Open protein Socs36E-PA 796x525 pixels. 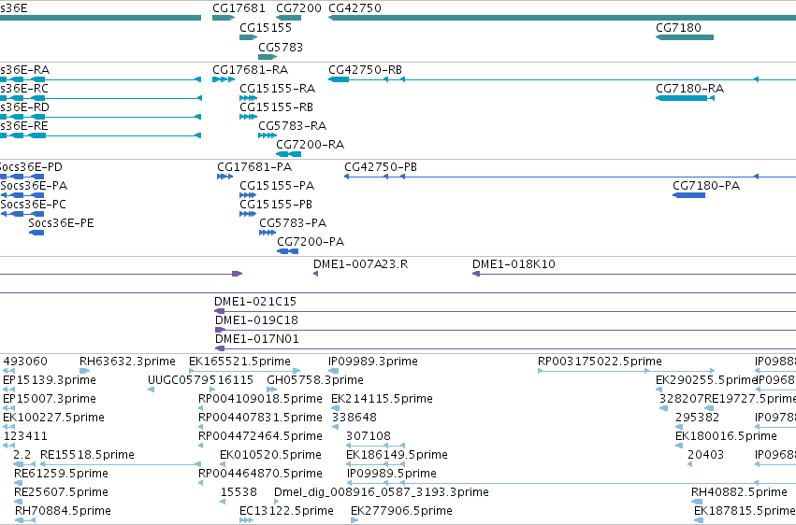click(34, 186)
